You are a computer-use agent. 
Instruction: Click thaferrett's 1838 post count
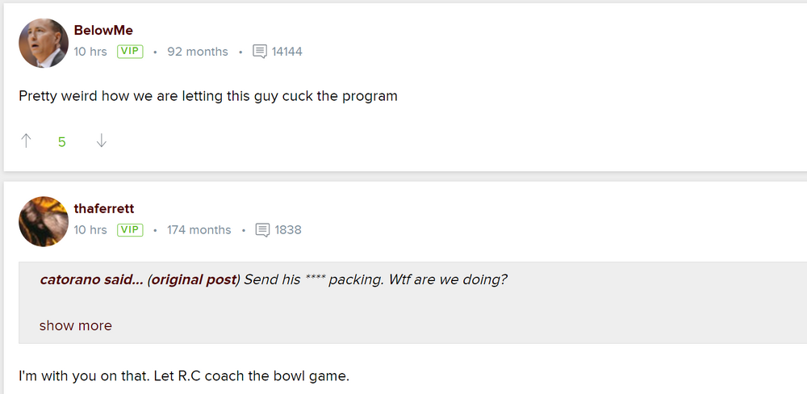pyautogui.click(x=288, y=230)
